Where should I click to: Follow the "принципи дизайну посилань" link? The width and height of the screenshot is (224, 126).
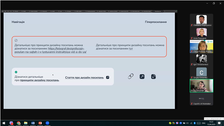40,80
